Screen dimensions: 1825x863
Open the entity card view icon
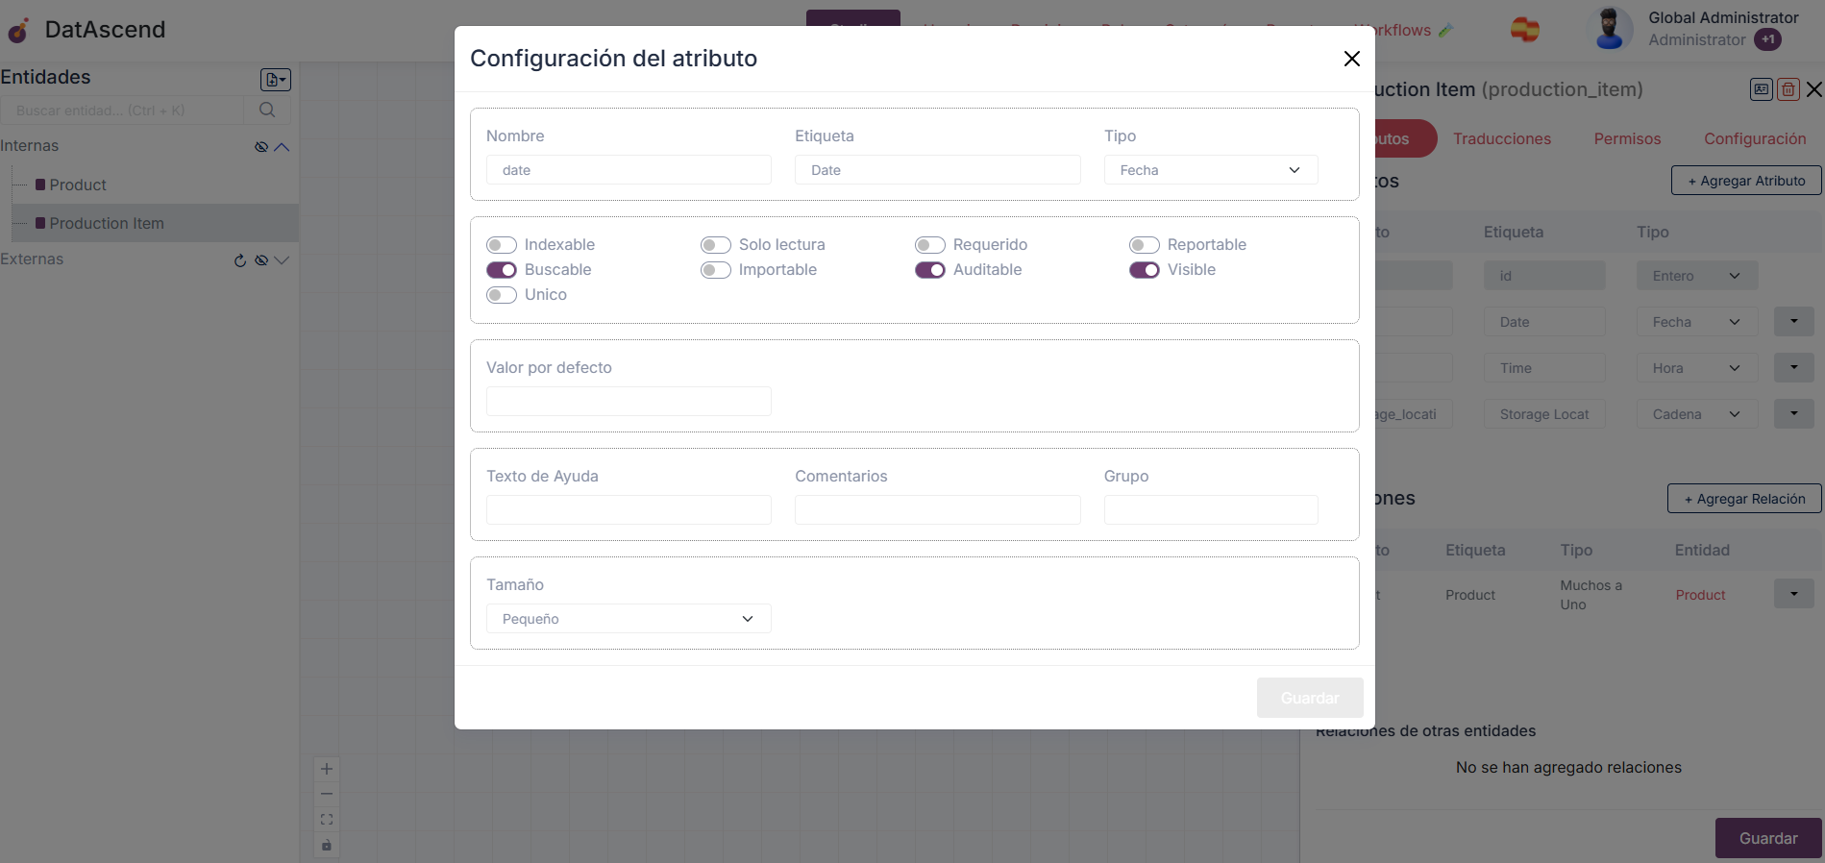point(1762,89)
